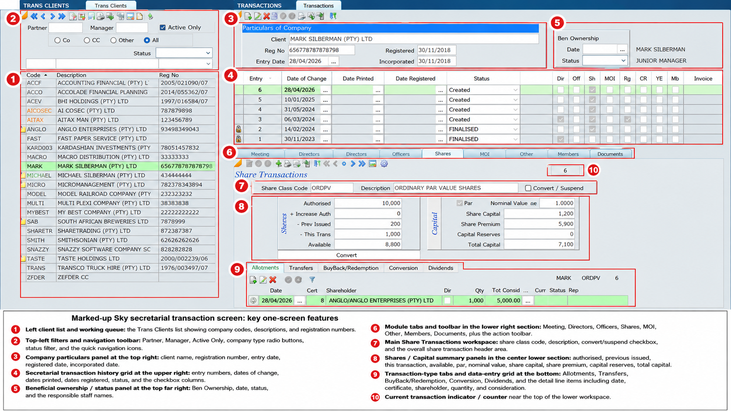Open the Ben Ownership Date ellipsis button
Image resolution: width=731 pixels, height=411 pixels.
tap(622, 49)
